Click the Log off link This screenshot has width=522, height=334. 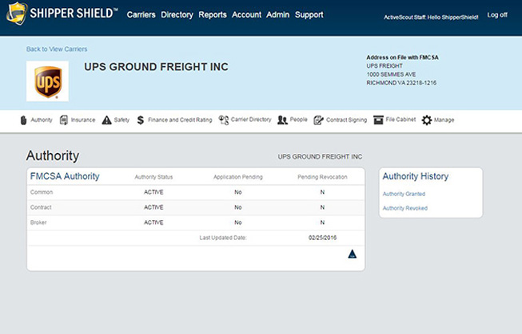(x=497, y=14)
